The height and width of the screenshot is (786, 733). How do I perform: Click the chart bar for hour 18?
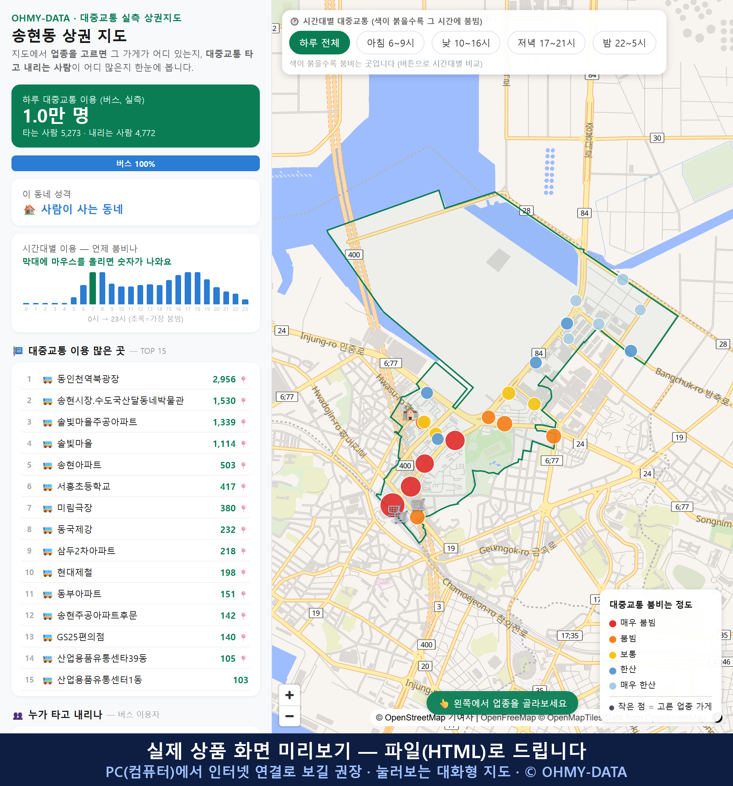pos(198,288)
